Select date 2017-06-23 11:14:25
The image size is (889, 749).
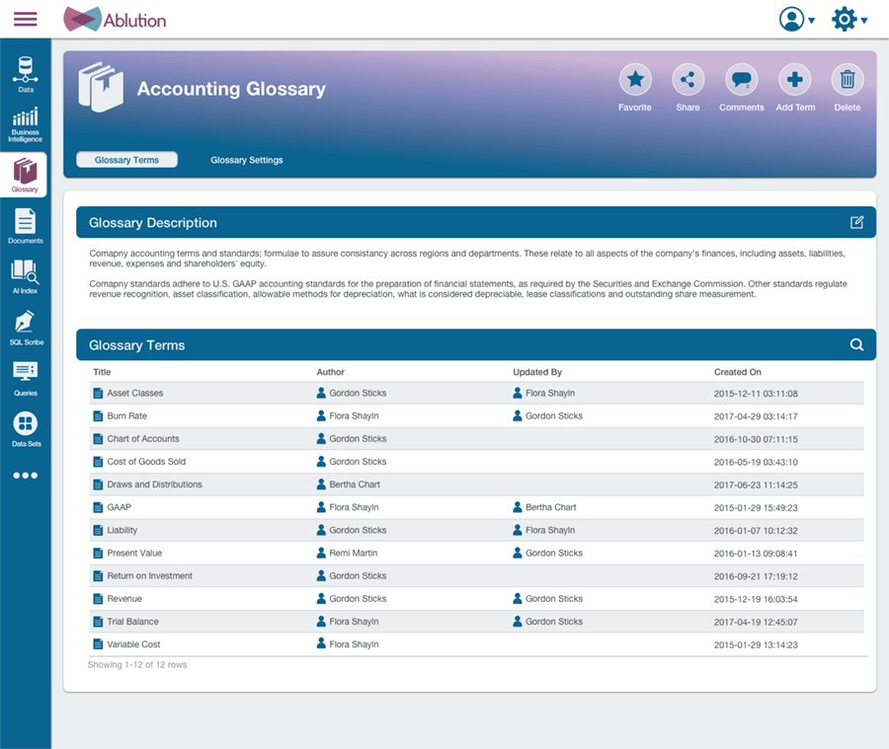756,485
